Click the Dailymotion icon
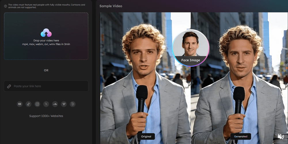The width and height of the screenshot is (288, 144). pos(73,104)
